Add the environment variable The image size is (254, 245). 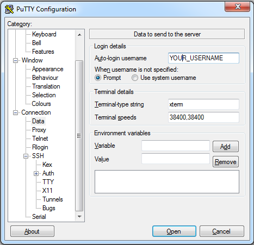click(226, 146)
